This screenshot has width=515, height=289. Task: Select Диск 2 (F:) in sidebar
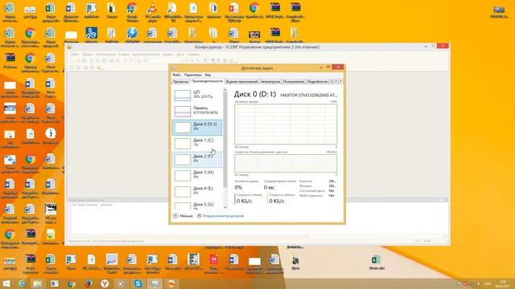click(x=197, y=159)
